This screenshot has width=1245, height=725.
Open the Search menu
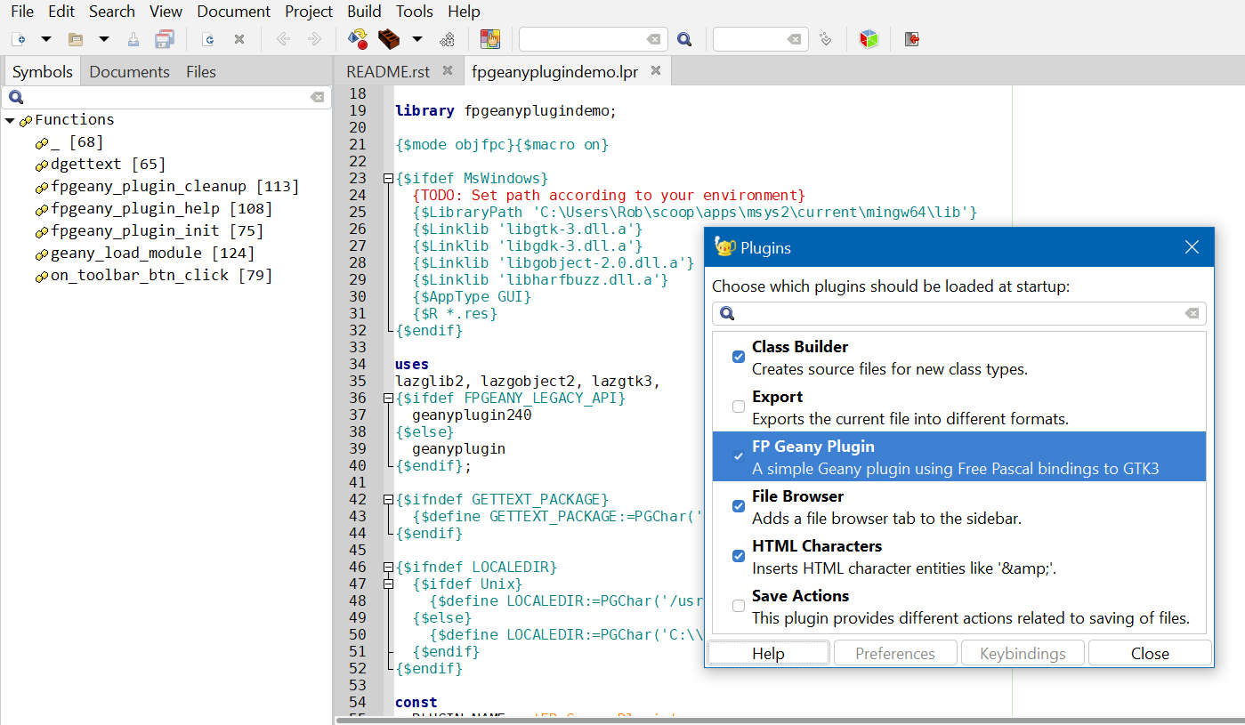(x=112, y=12)
